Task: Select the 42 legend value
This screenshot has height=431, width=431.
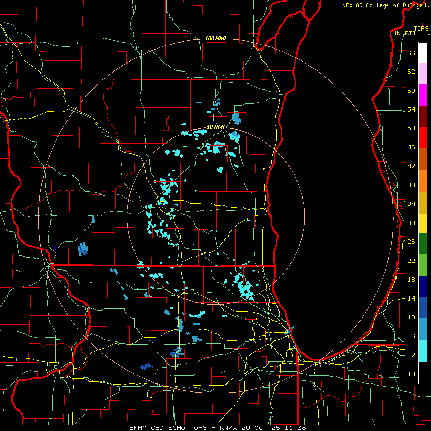Action: click(x=411, y=166)
